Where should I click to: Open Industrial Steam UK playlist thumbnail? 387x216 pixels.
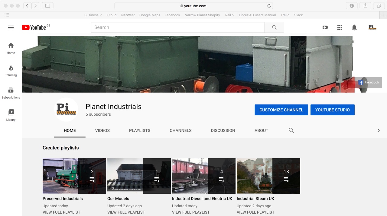268,176
